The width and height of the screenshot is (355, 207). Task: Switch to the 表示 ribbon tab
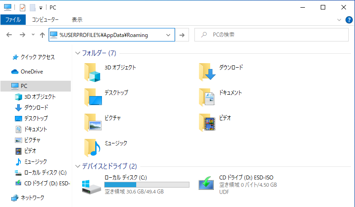77,20
